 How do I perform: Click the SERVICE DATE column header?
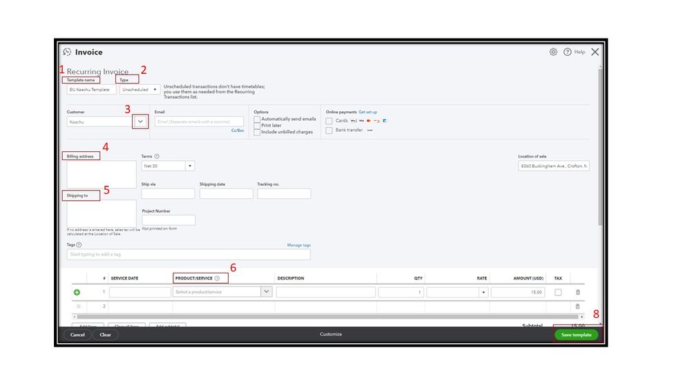(x=124, y=278)
